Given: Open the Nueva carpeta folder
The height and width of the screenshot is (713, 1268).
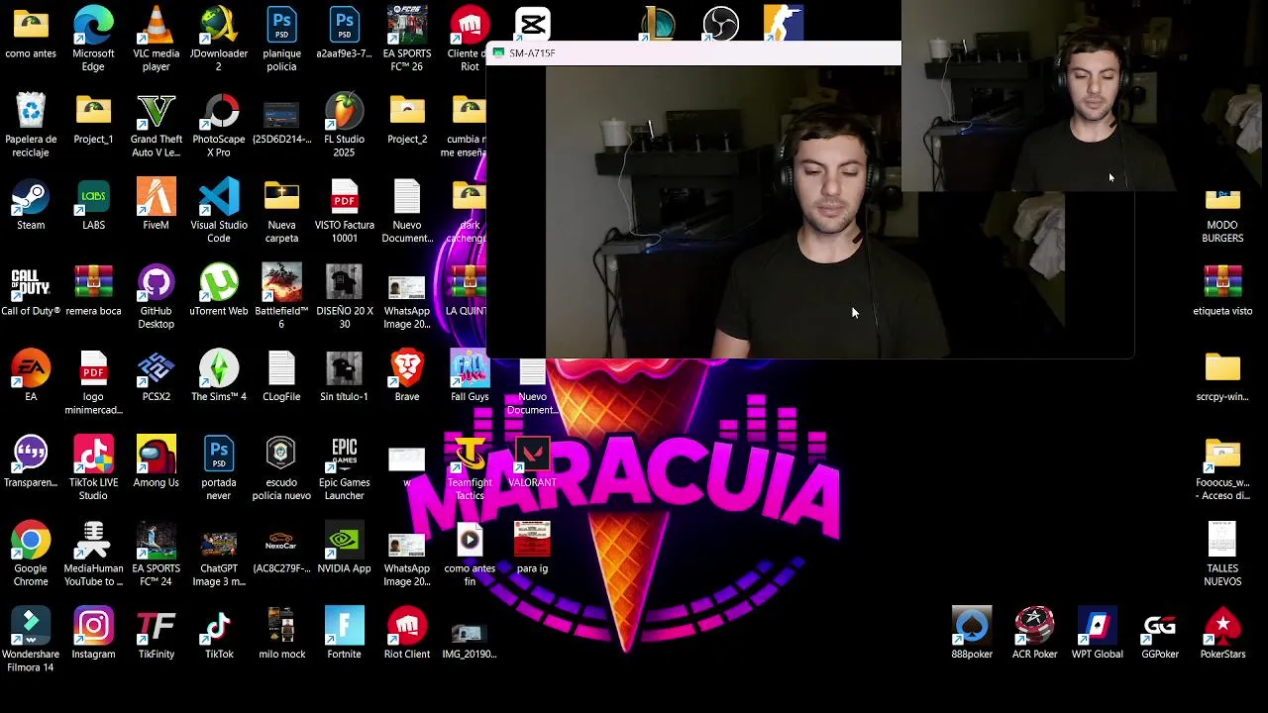Looking at the screenshot, I should (x=281, y=210).
